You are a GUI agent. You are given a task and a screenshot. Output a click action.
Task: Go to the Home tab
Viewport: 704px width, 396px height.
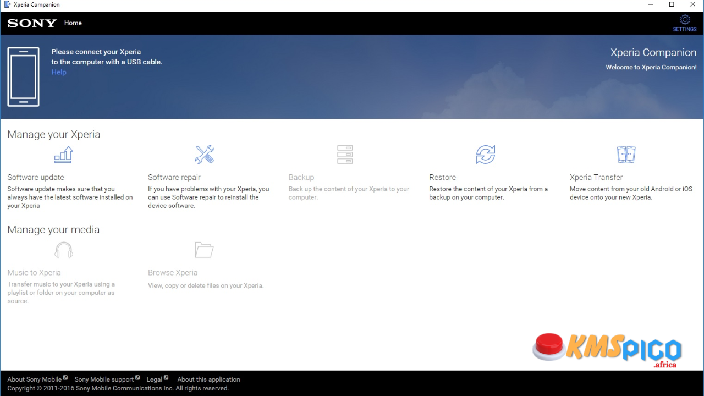73,23
